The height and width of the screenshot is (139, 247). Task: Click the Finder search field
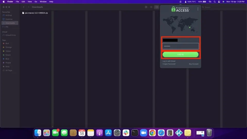click(224, 7)
